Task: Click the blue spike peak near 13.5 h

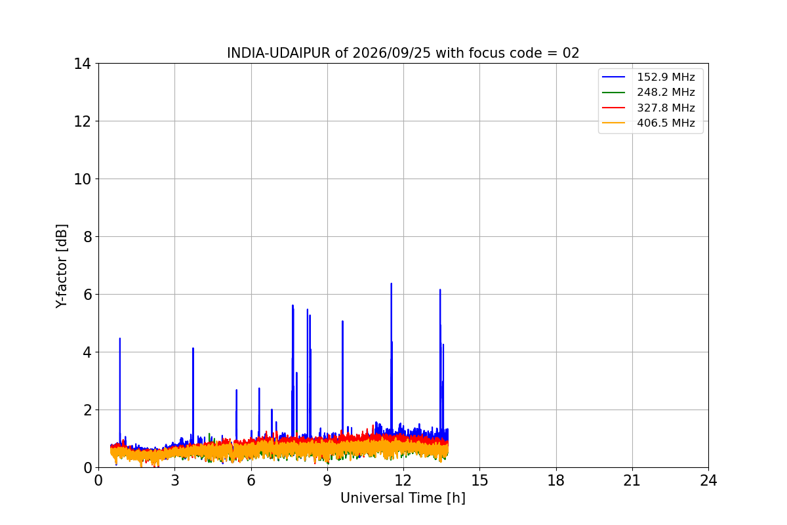Action: tap(440, 290)
